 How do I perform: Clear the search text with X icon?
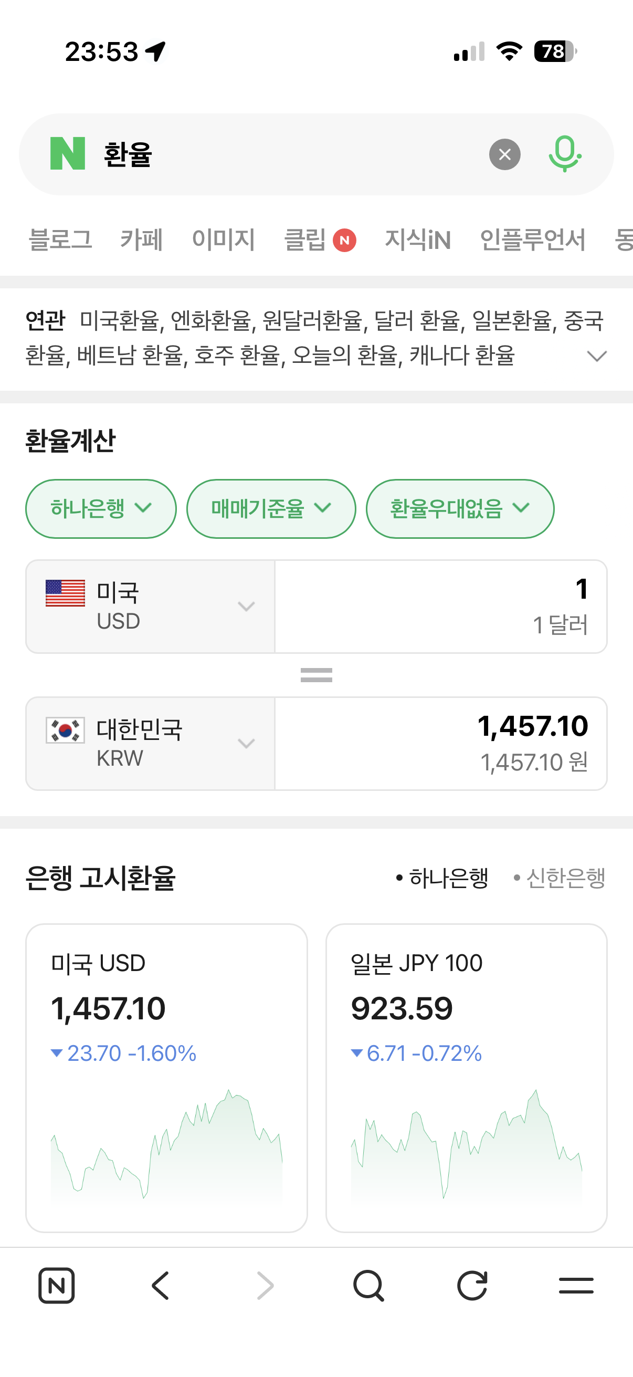[504, 154]
